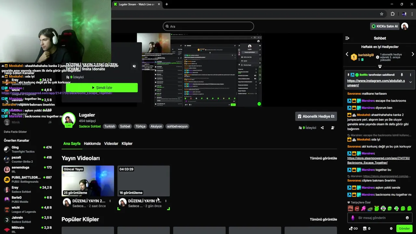This screenshot has height=234, width=416.
Task: Open senemdoga recommended channel
Action: tap(28, 169)
